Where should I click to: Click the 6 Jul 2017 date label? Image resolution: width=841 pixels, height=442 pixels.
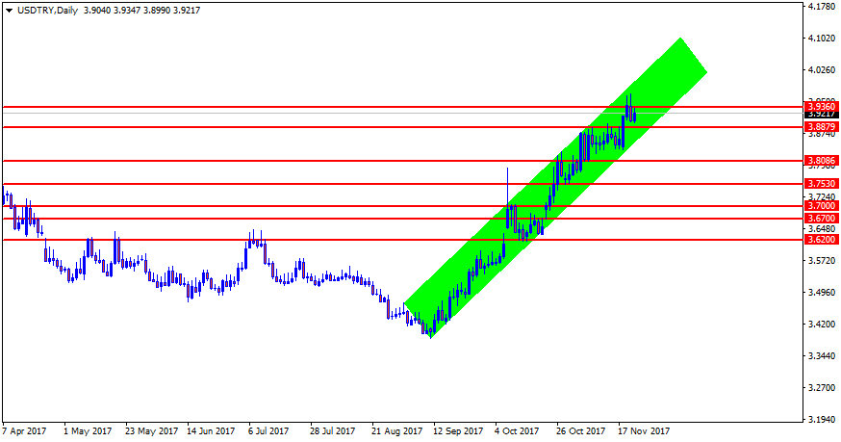coord(268,430)
